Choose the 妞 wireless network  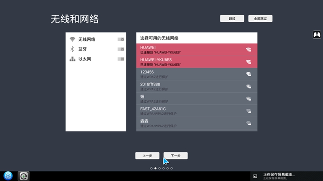pyautogui.click(x=190, y=98)
